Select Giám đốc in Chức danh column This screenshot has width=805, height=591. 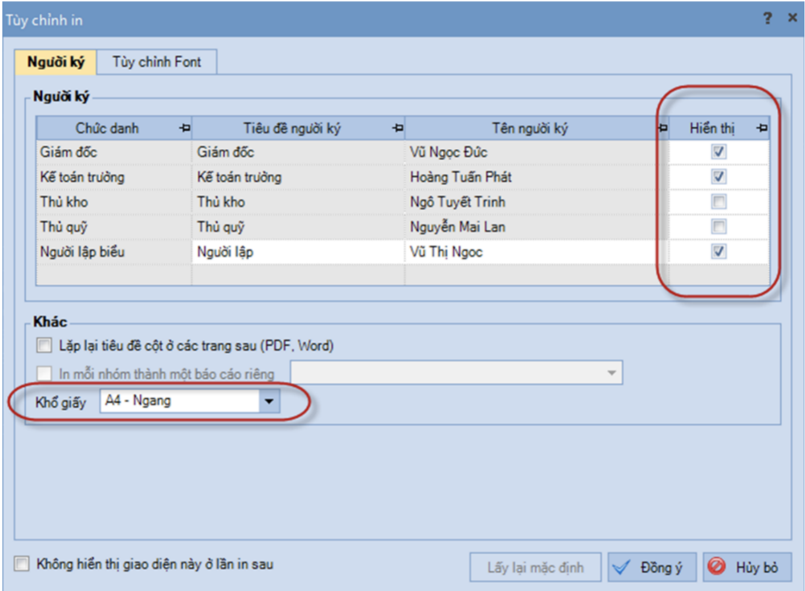(x=114, y=152)
